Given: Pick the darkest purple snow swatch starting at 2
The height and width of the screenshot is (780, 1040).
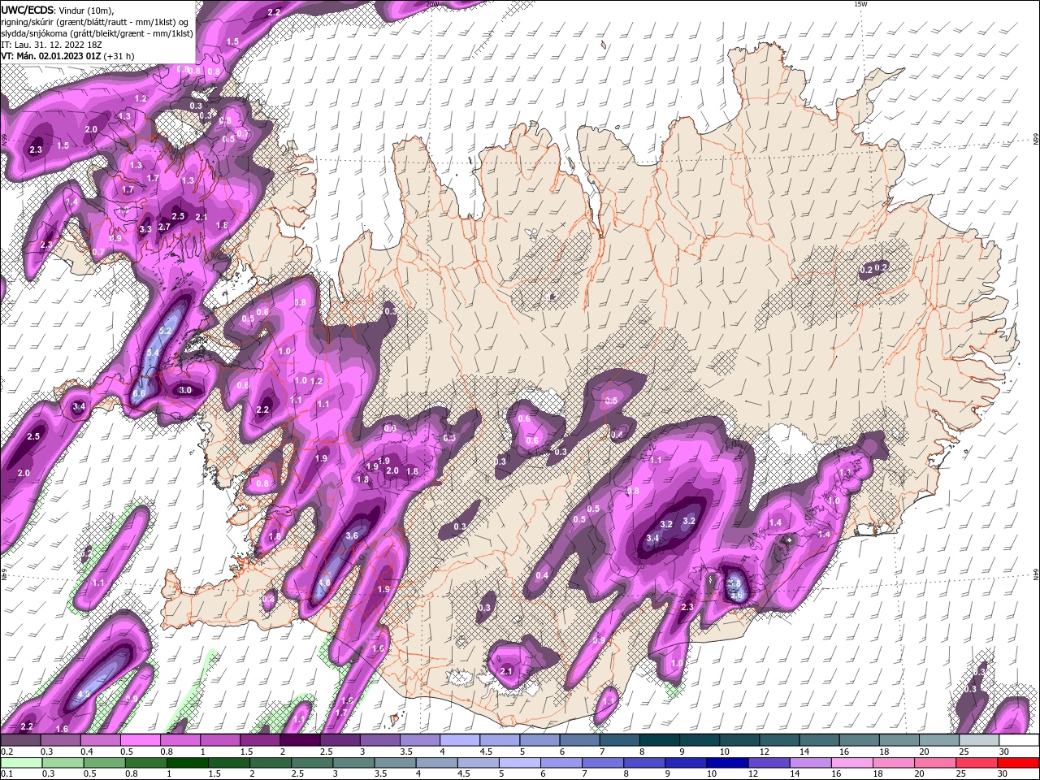Looking at the screenshot, I should coord(300,739).
